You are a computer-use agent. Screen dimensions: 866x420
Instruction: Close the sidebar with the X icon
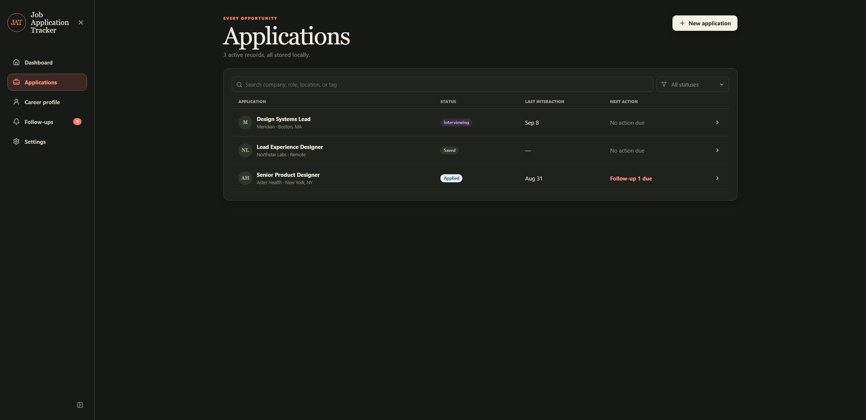(x=81, y=22)
